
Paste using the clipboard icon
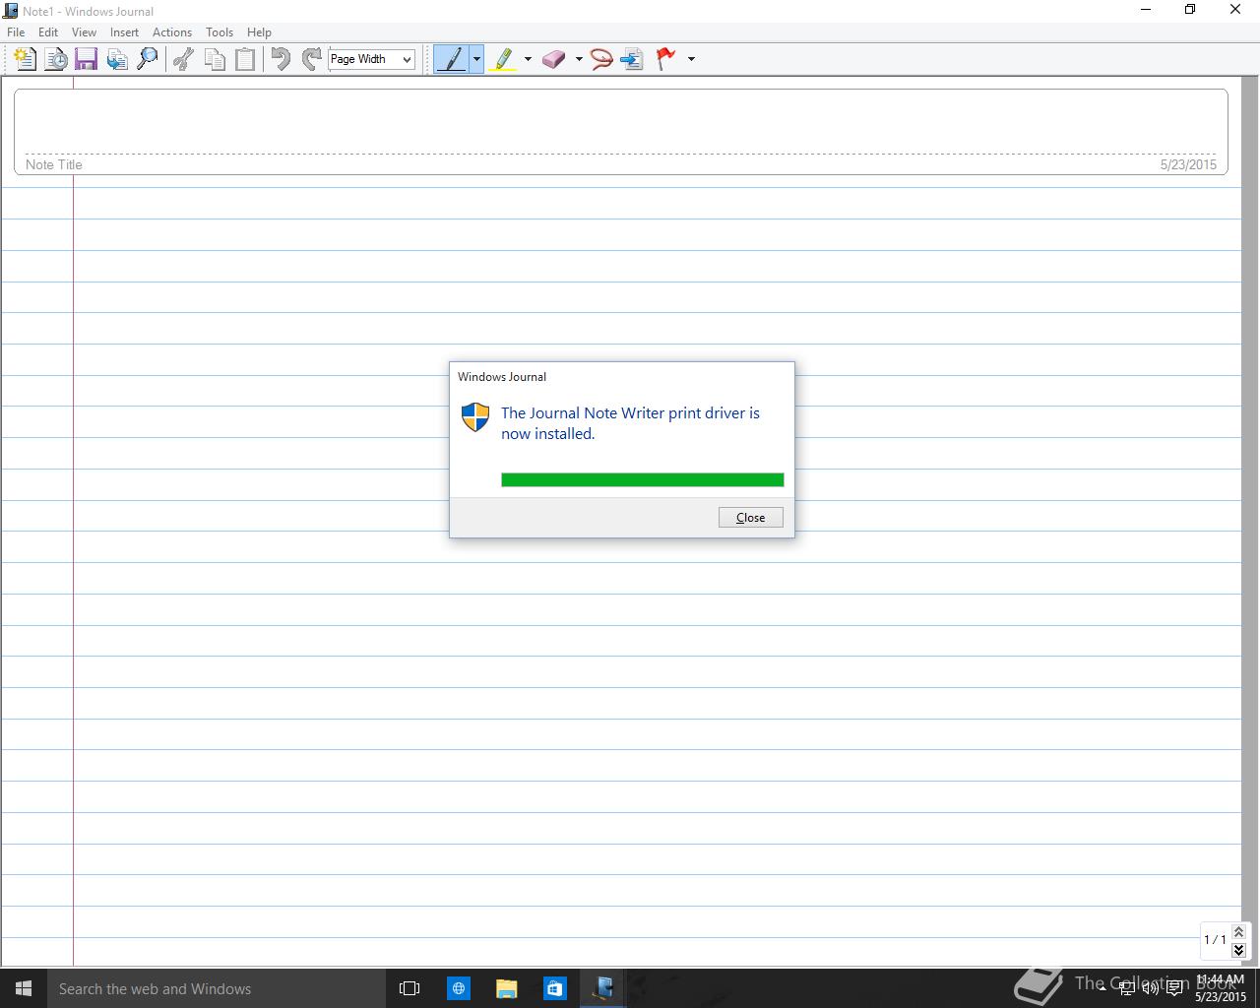[245, 59]
